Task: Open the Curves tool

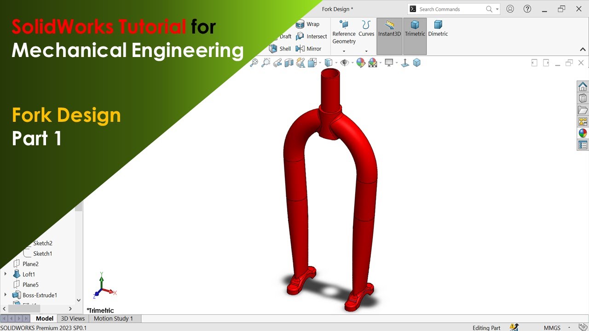Action: coord(366,29)
